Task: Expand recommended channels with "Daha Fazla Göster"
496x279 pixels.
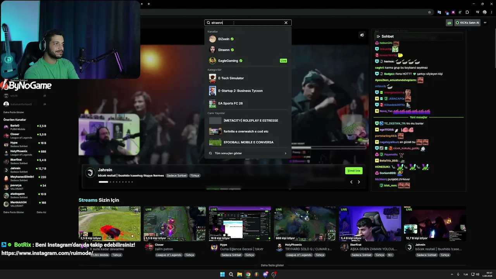Action: (14, 212)
